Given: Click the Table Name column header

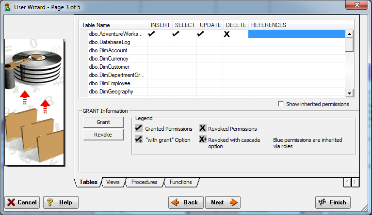Looking at the screenshot, I should coord(113,25).
